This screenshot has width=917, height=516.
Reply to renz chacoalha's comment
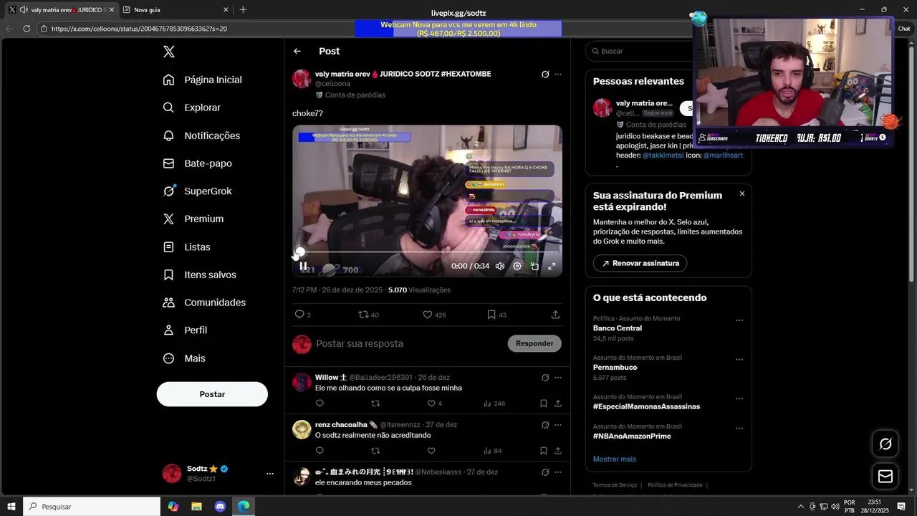(x=320, y=451)
